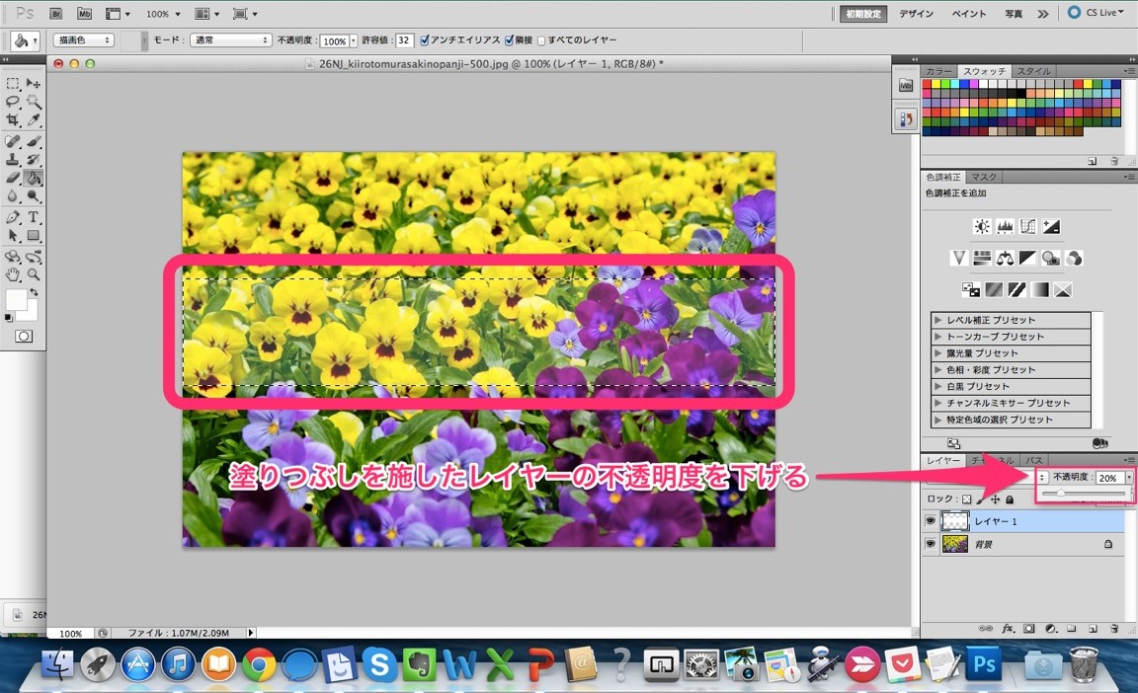Enable the すべてのレイヤー checkbox
Screen dimensions: 1138x693
[540, 40]
